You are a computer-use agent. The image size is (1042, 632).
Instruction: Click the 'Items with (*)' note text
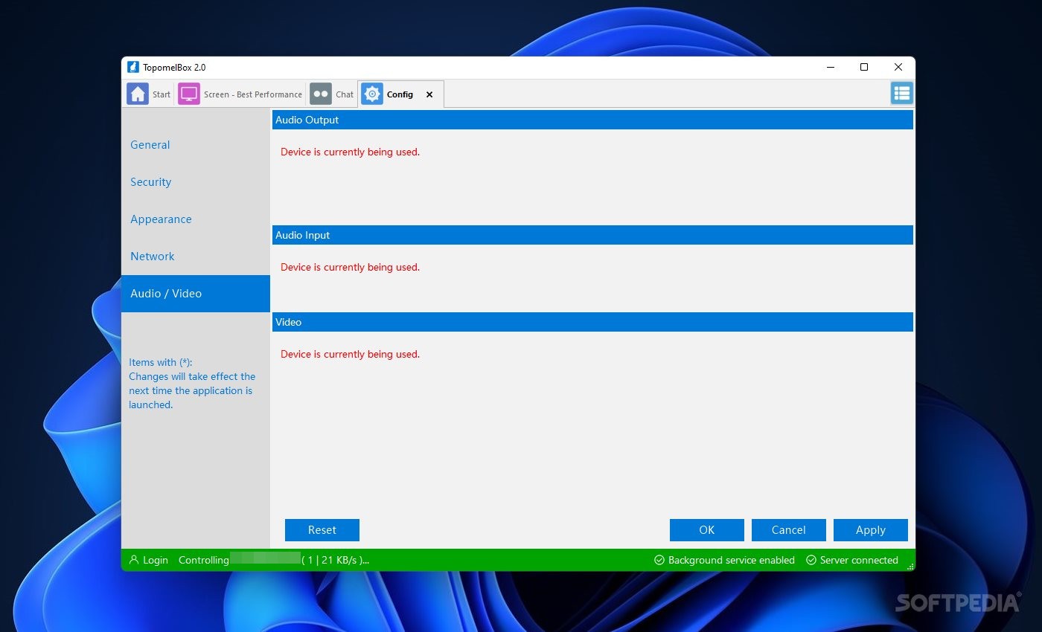pos(192,384)
